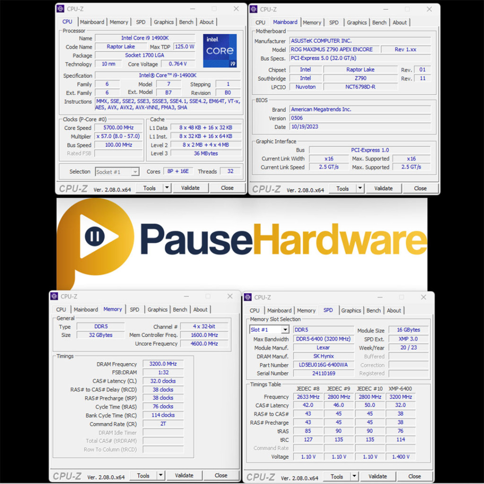Click Max Bandwidth DDR5-6400 (3200 MHz)
The image size is (484, 484).
323,339
